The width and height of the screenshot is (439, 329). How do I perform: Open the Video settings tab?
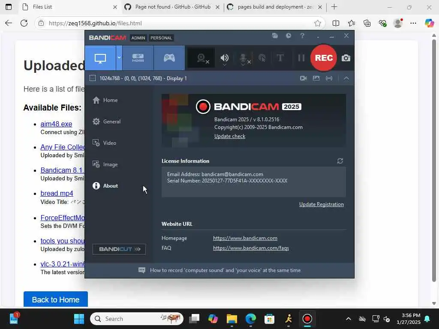click(x=104, y=143)
